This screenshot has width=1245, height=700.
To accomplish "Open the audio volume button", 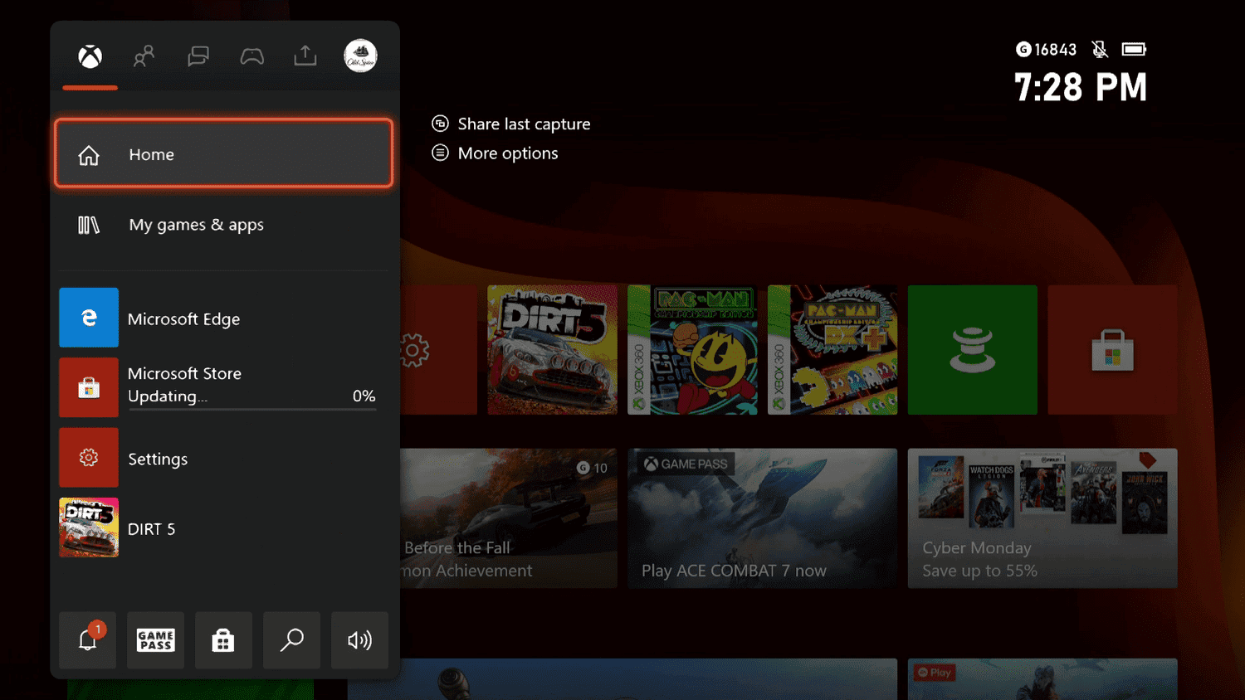I will [x=359, y=640].
